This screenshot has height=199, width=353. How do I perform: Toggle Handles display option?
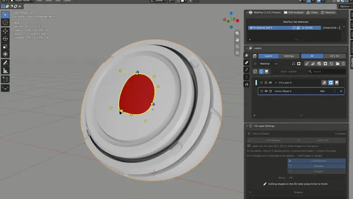click(x=316, y=166)
